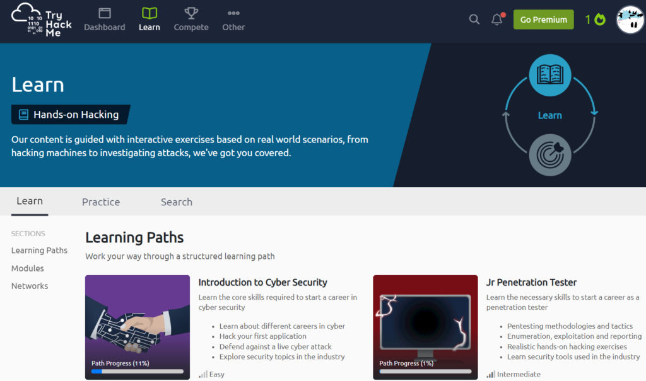This screenshot has width=646, height=381.
Task: Switch to the Search tab
Action: coord(177,202)
